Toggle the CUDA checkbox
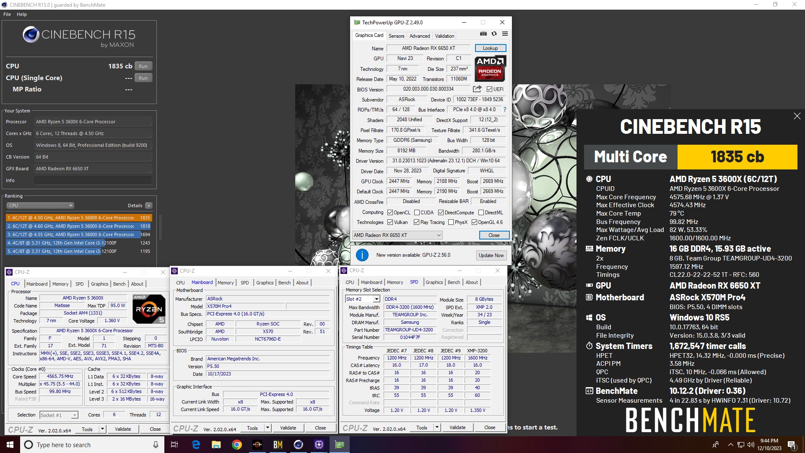The height and width of the screenshot is (453, 805). [417, 213]
